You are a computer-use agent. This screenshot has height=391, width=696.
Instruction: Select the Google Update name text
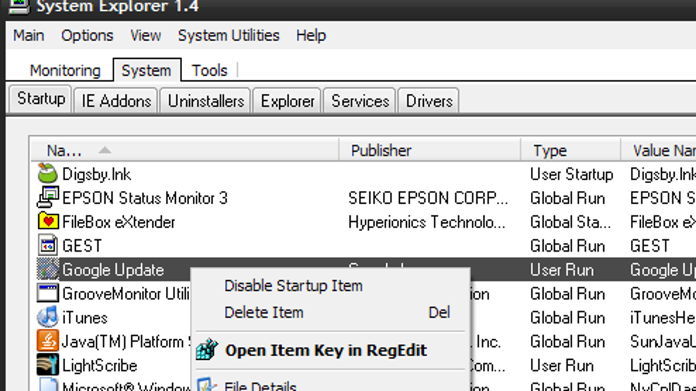click(x=113, y=270)
